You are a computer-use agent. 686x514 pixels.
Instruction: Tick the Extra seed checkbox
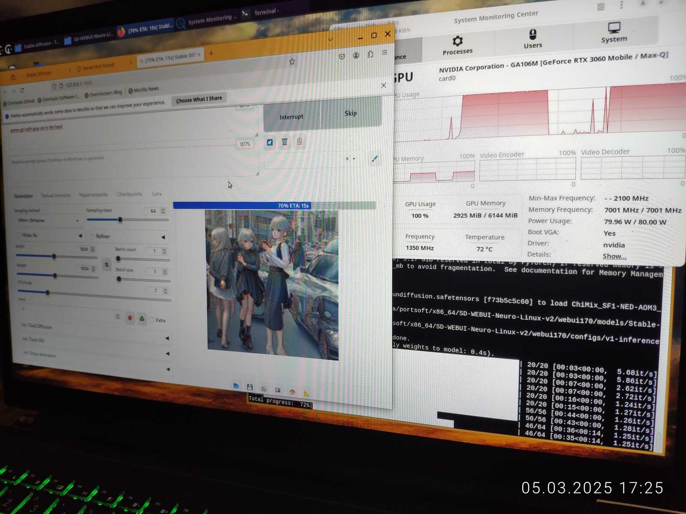coord(151,320)
